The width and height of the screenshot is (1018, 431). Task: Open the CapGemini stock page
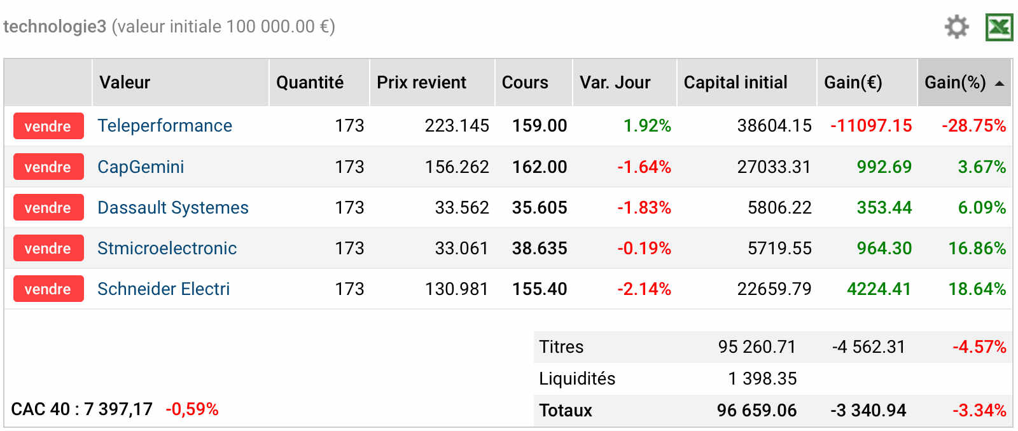pyautogui.click(x=141, y=167)
